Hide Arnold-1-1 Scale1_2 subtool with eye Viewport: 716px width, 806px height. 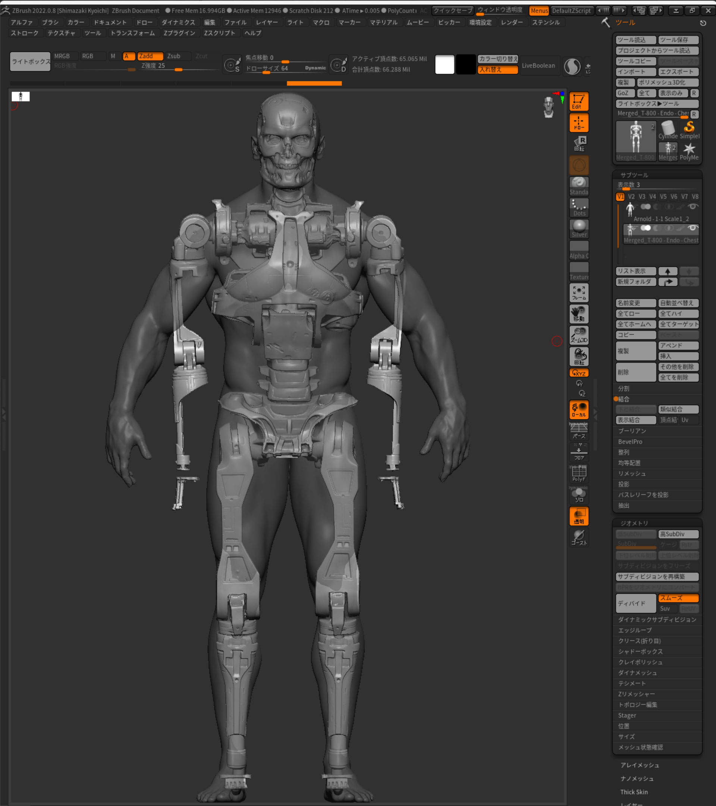[693, 207]
